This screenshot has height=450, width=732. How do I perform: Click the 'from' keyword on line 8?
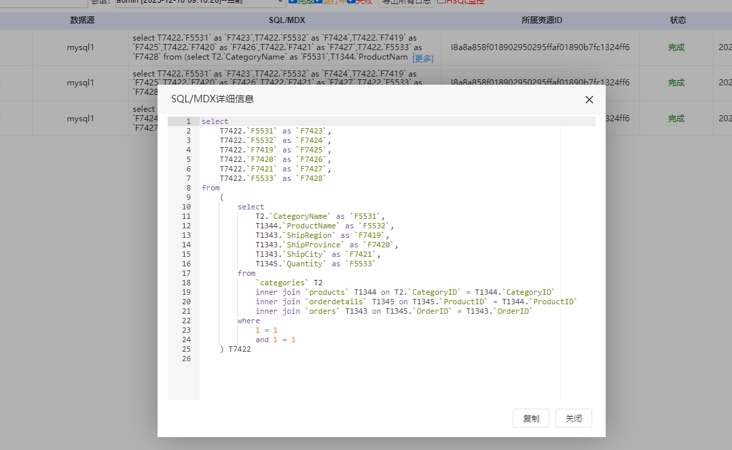pos(211,188)
